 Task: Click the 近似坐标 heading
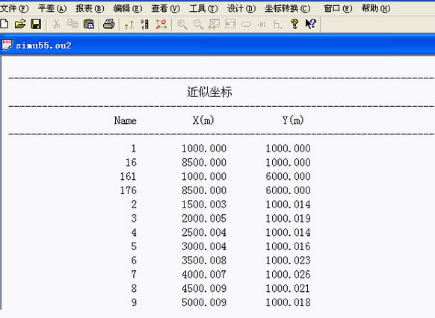coord(209,92)
